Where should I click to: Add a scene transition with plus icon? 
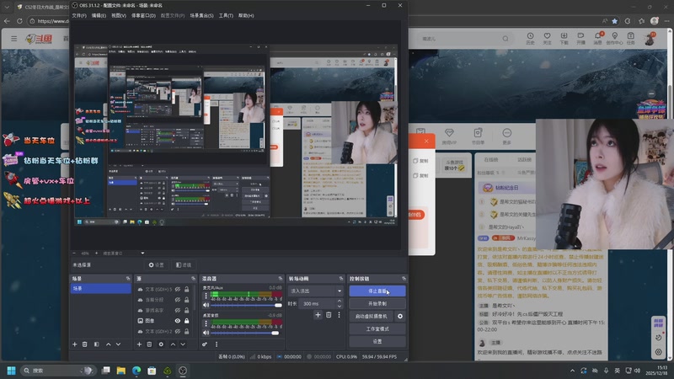click(318, 315)
